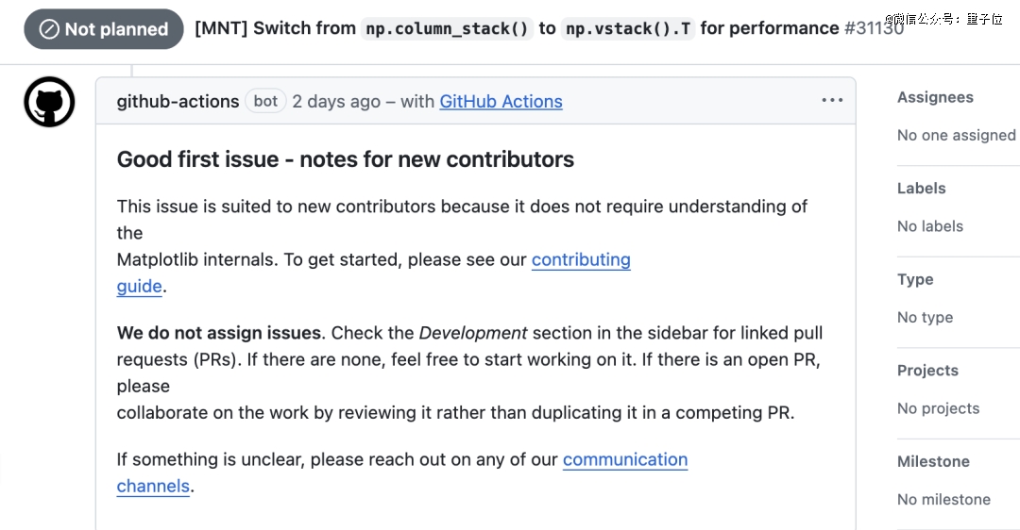Screen dimensions: 1020x530
Task: Click the np.vstack().T code snippet in title
Action: (x=628, y=28)
